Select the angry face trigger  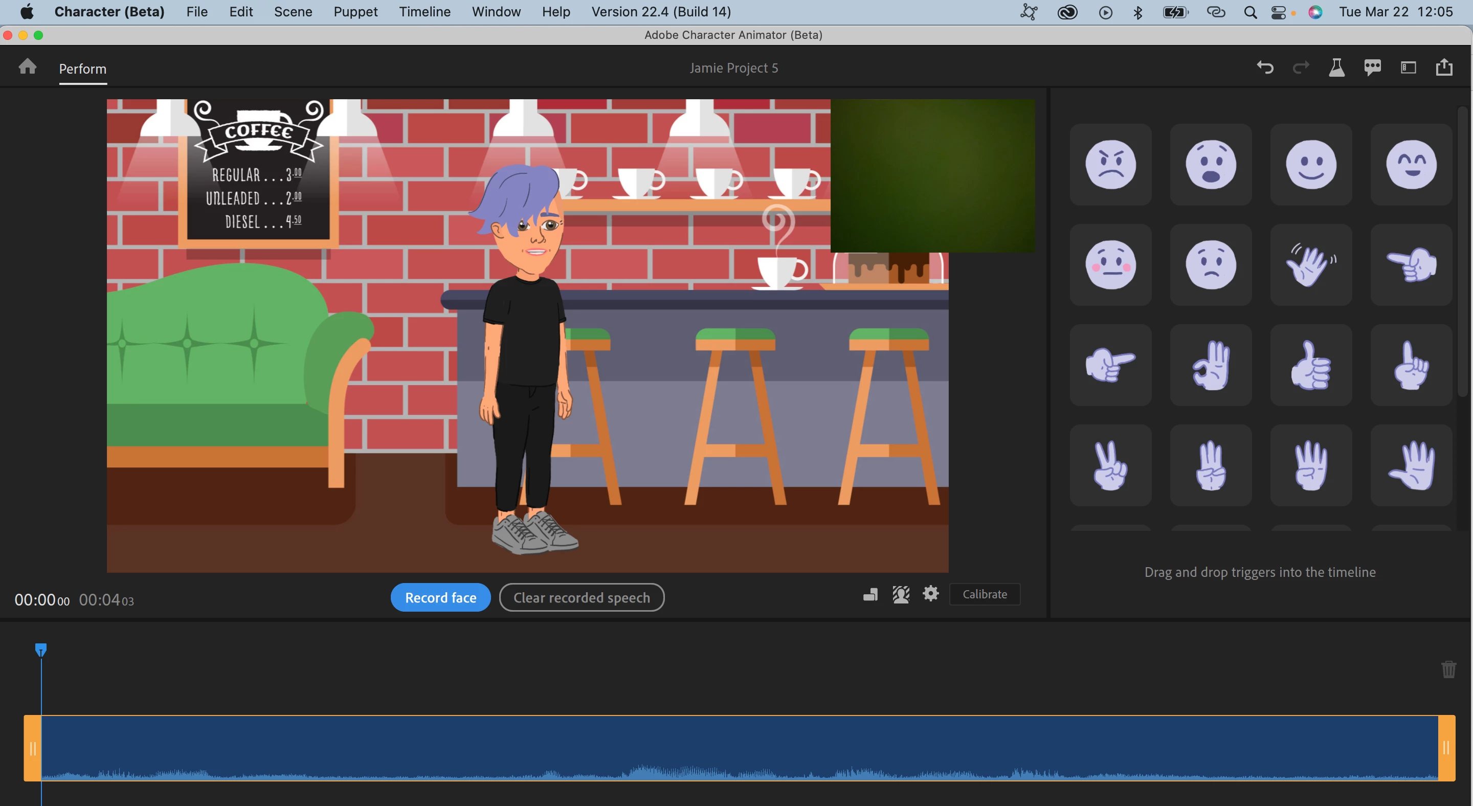tap(1110, 165)
